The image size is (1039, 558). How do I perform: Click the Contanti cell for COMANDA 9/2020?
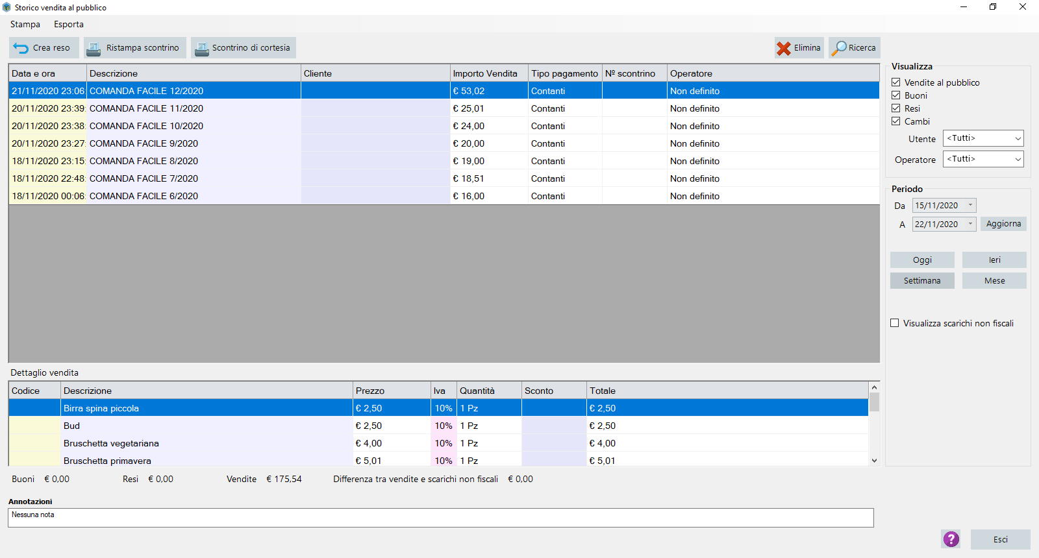coord(565,143)
